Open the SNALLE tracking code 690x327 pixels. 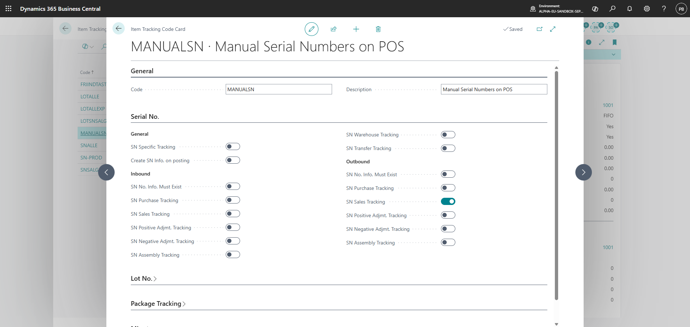[89, 145]
